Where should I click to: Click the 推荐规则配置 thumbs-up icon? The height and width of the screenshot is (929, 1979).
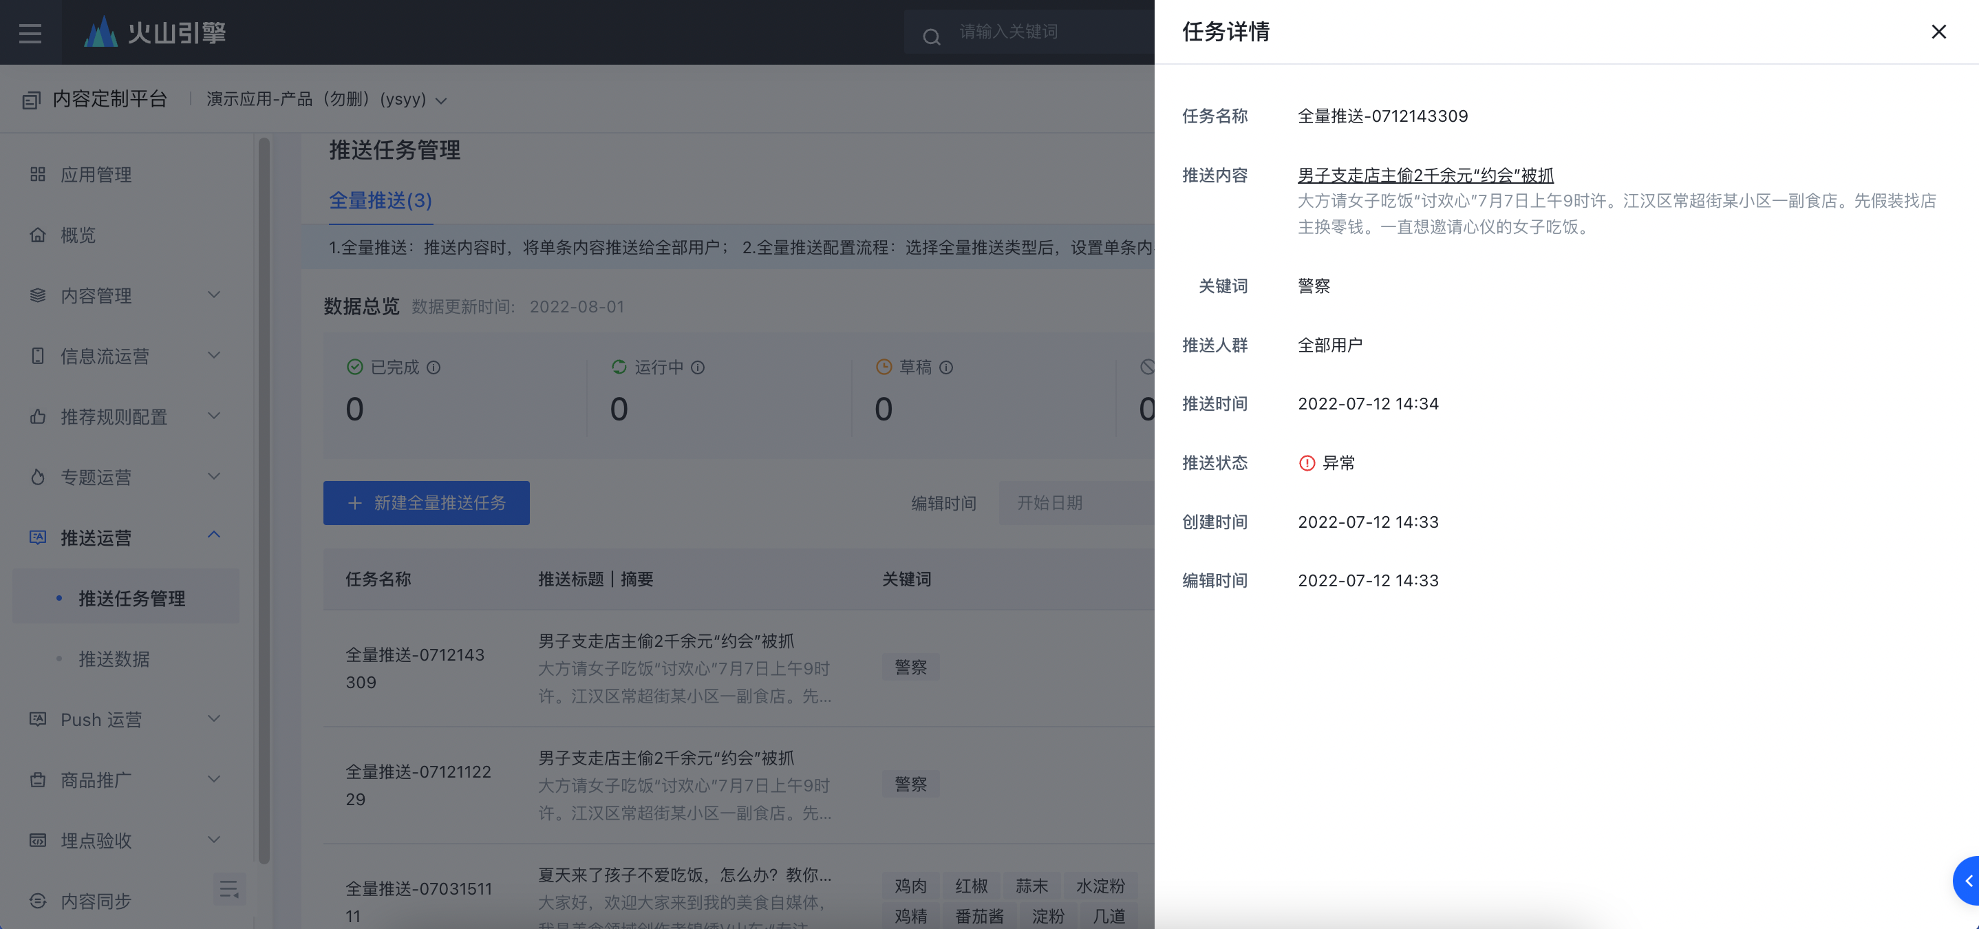[38, 416]
